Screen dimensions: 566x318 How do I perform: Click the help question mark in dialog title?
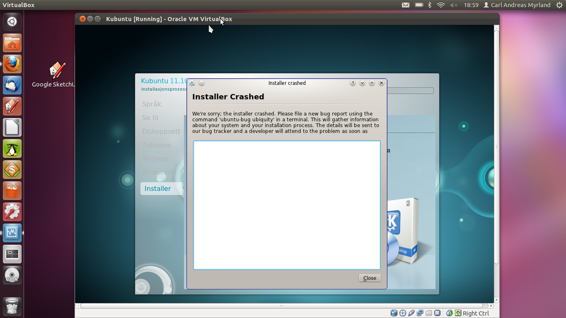[x=353, y=83]
